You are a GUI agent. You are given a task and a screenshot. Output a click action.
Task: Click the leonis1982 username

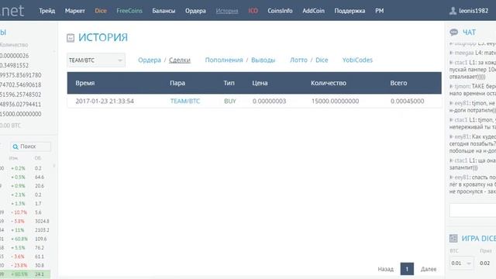pyautogui.click(x=474, y=11)
